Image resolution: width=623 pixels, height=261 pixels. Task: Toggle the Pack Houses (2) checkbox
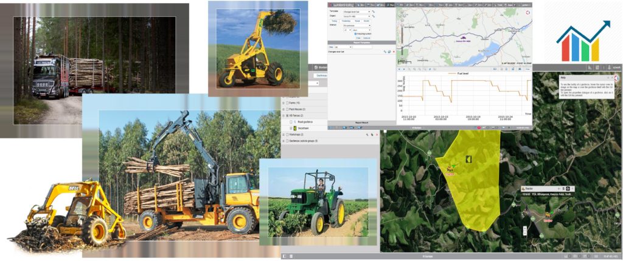tap(287, 109)
